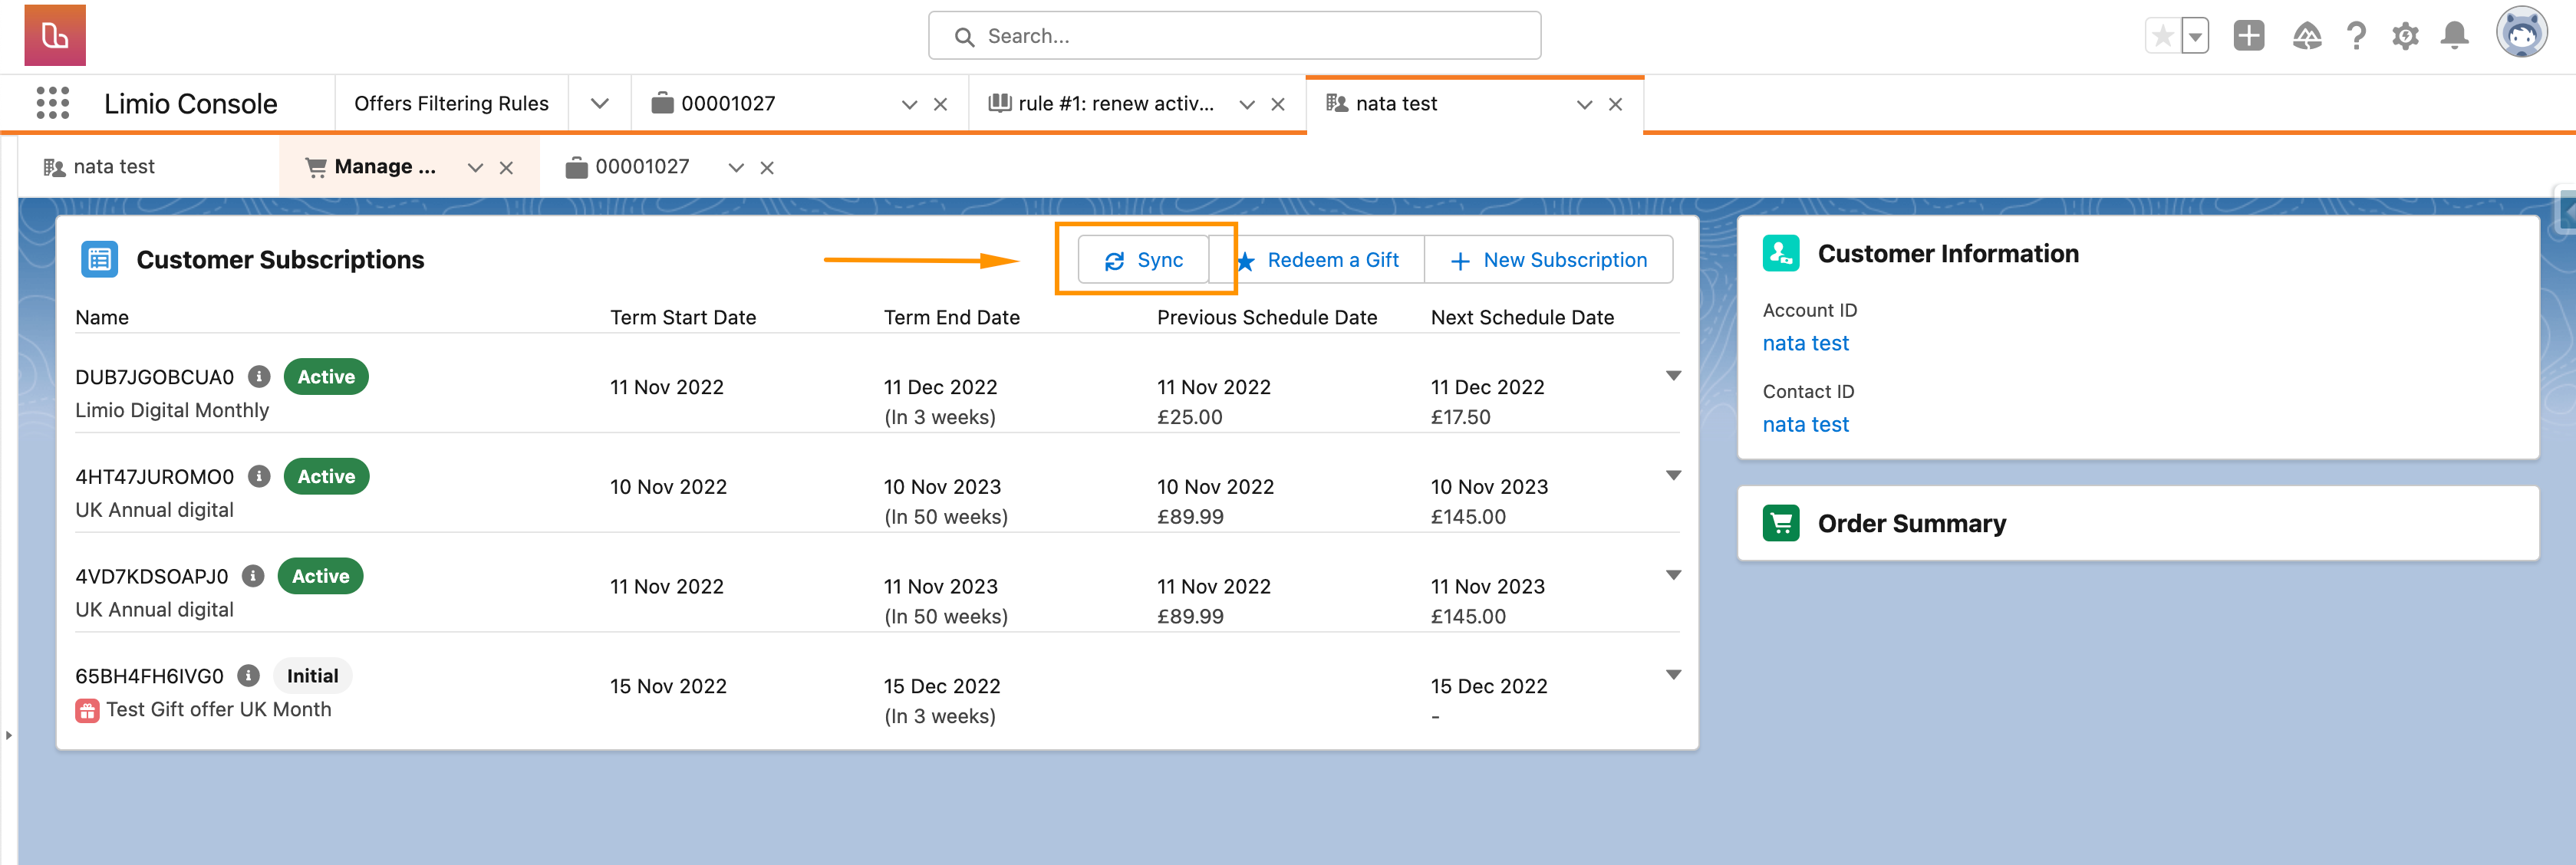Open the Contact ID nata test link
Viewport: 2576px width, 865px height.
pyautogui.click(x=1805, y=424)
